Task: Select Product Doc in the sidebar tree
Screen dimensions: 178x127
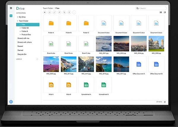Action: coord(26,35)
